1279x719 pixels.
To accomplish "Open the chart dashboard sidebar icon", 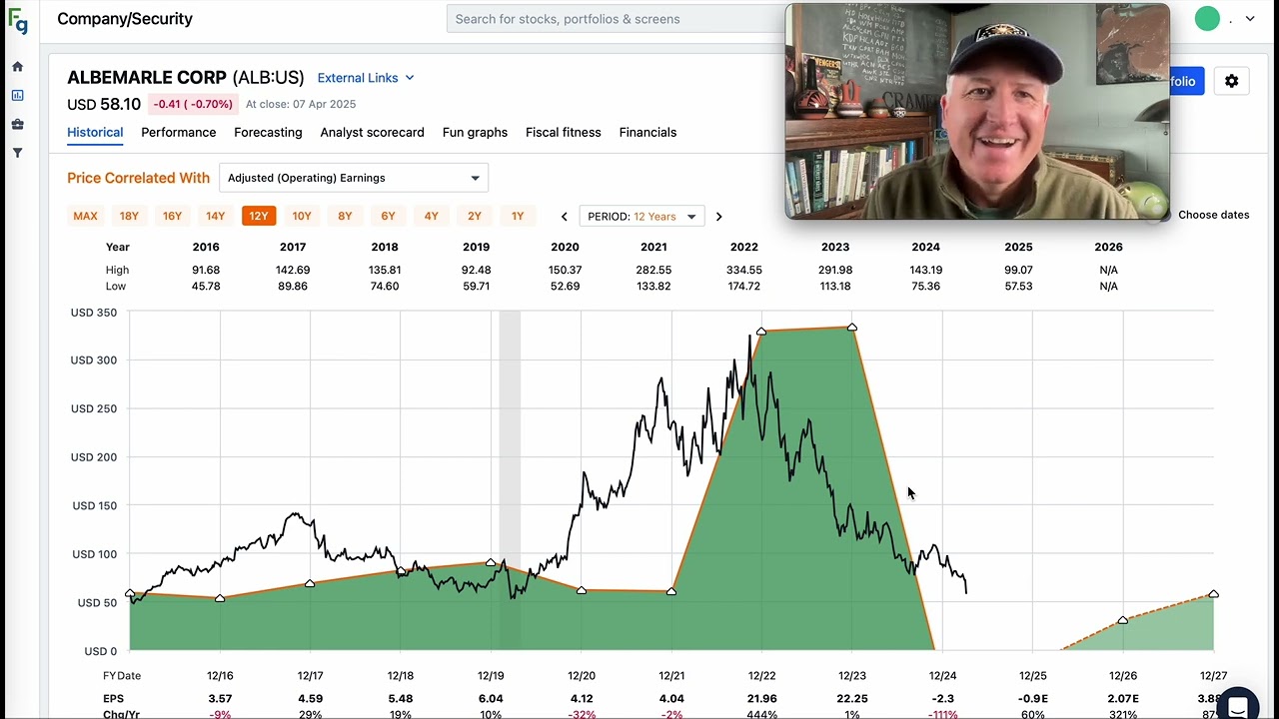I will (x=17, y=96).
